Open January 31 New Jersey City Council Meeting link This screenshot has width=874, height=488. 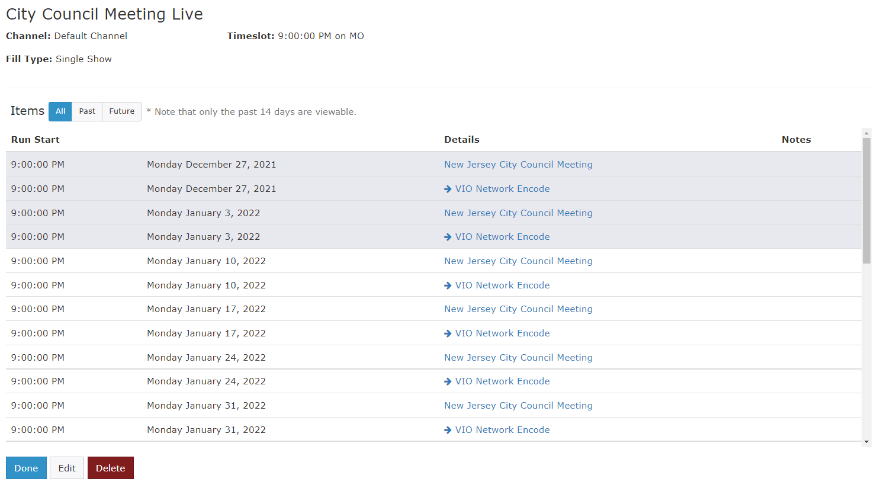(518, 406)
